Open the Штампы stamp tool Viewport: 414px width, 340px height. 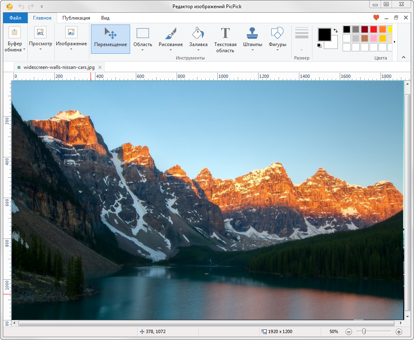(x=252, y=39)
